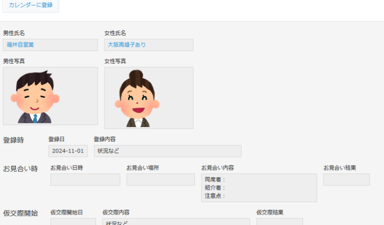The image size is (384, 225).
Task: Click the 男性氏名 label
Action: pyautogui.click(x=14, y=33)
